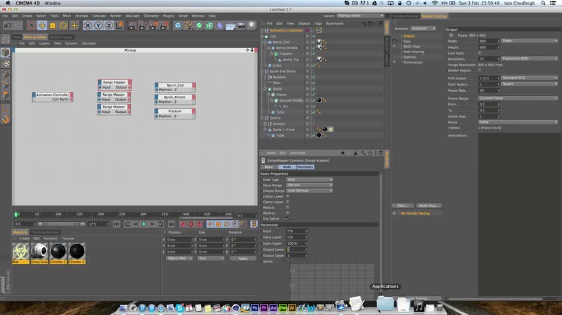Viewport: 562px width, 315px height.
Task: Open the Renderer Standard dropdown
Action: 423,29
